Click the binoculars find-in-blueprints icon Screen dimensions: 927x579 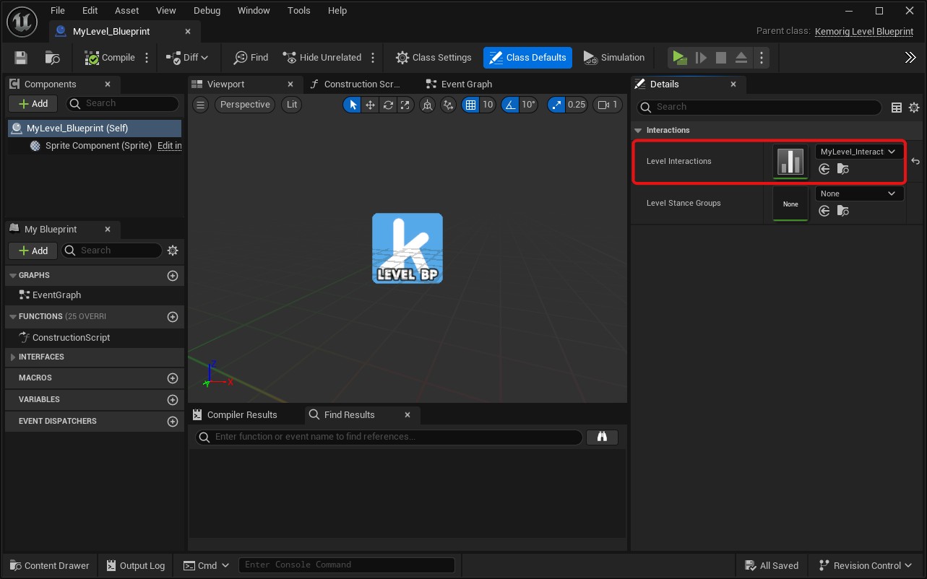602,437
